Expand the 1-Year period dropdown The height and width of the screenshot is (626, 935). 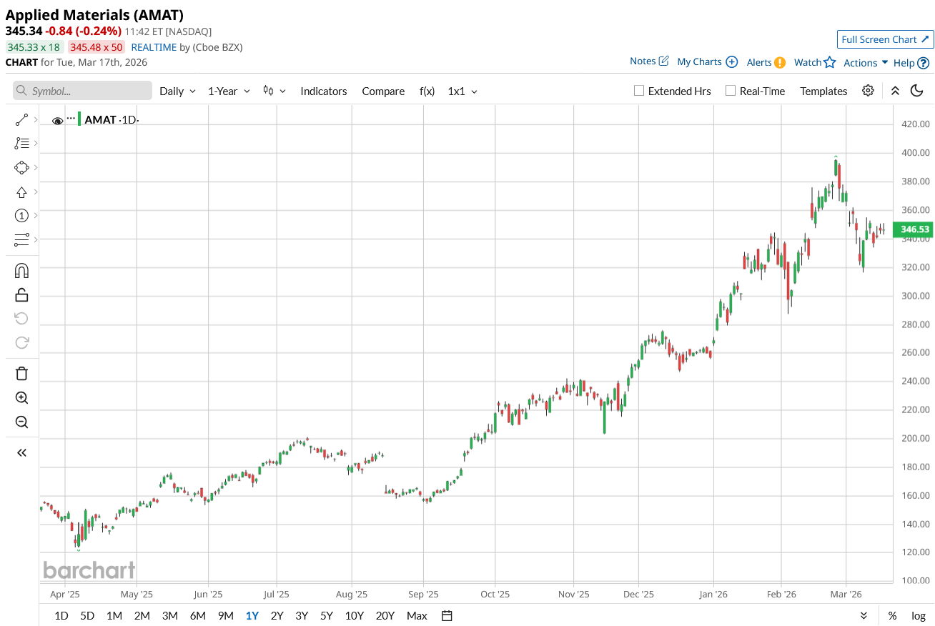click(x=229, y=91)
